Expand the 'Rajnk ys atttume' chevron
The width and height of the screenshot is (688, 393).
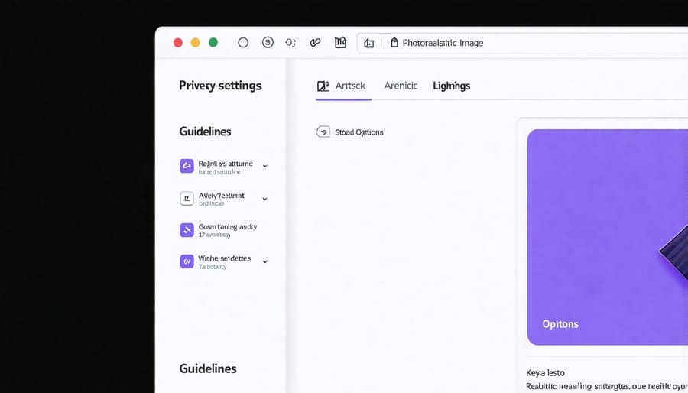point(265,166)
